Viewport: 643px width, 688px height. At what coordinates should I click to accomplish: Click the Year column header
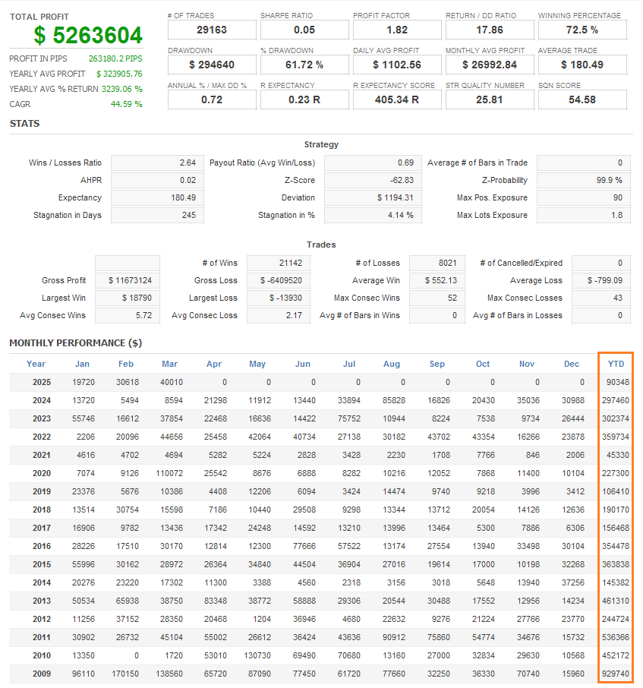(36, 364)
